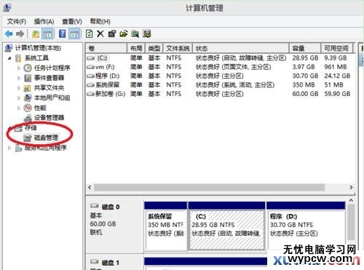The width and height of the screenshot is (364, 270).
Task: Click the blue Help question mark icon
Action: (x=63, y=33)
